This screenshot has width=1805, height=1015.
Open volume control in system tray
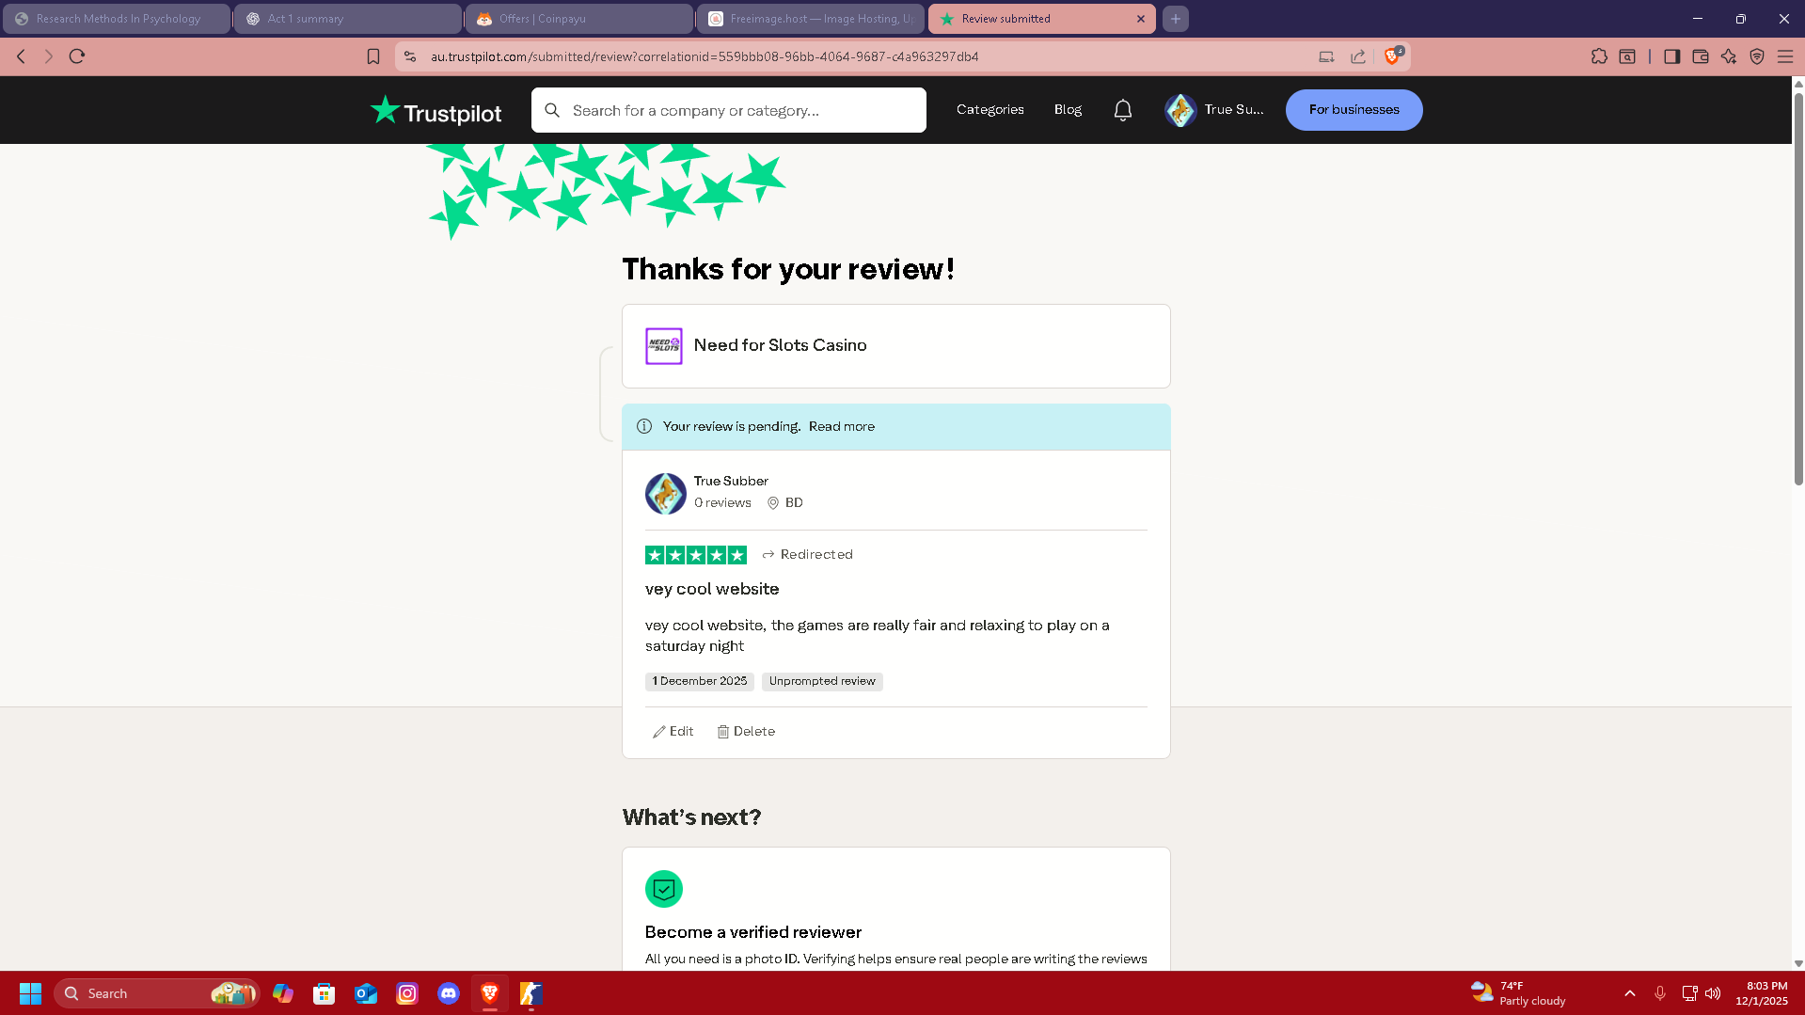[x=1713, y=993]
